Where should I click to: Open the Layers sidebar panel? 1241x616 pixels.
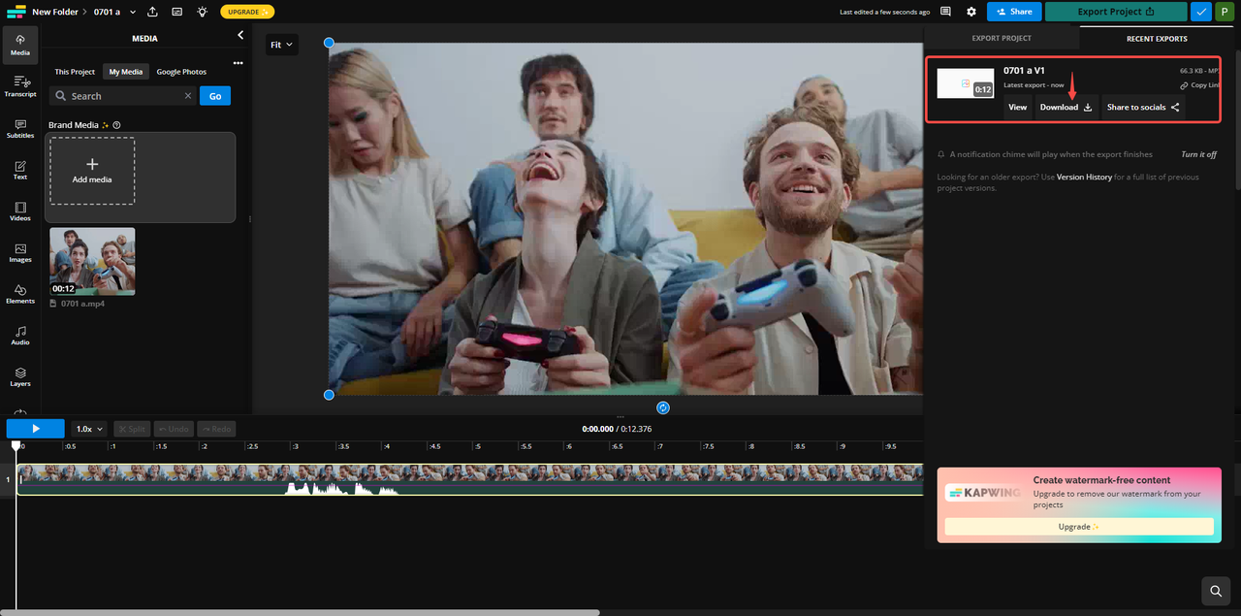(20, 376)
